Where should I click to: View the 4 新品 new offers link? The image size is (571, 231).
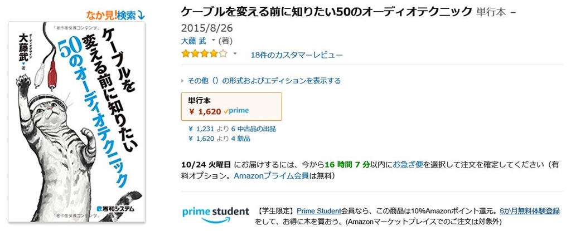coord(240,139)
